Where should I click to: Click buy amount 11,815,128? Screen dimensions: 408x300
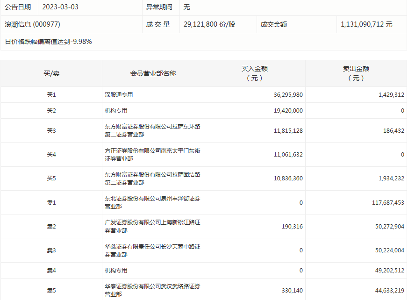(288, 131)
